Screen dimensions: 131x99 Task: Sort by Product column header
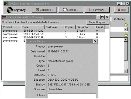(12, 27)
